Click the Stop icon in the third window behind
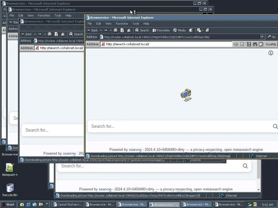 50,34
